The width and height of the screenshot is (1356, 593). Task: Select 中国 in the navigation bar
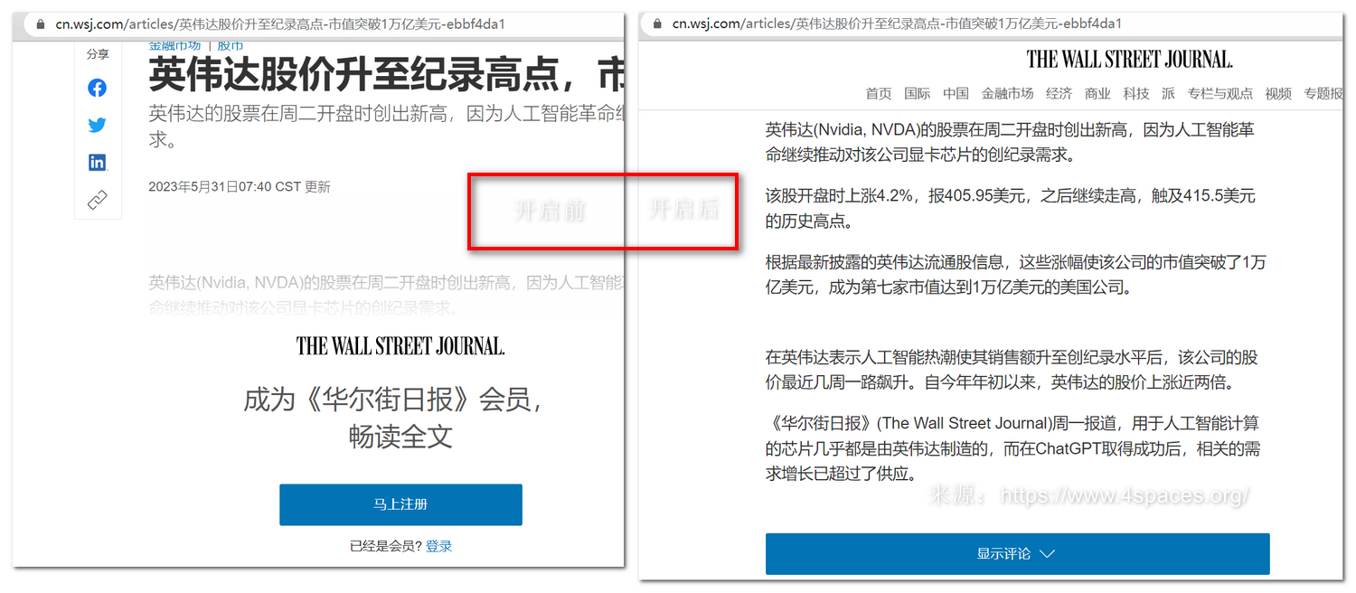point(956,93)
